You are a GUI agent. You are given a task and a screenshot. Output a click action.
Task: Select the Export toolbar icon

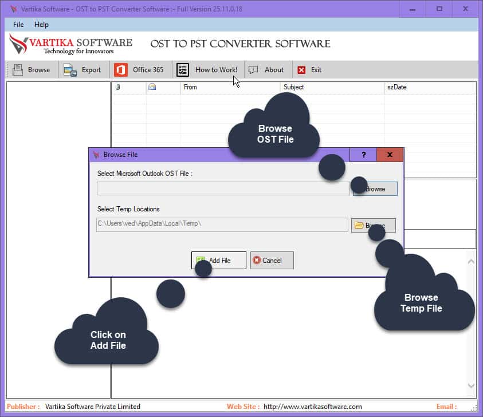click(x=70, y=70)
